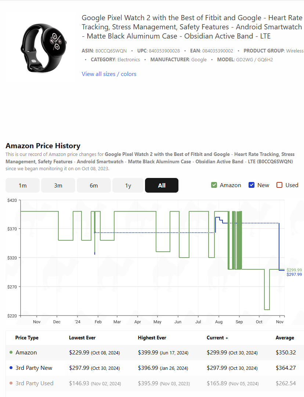
Task: Enable the Used price checkbox
Action: click(x=279, y=185)
